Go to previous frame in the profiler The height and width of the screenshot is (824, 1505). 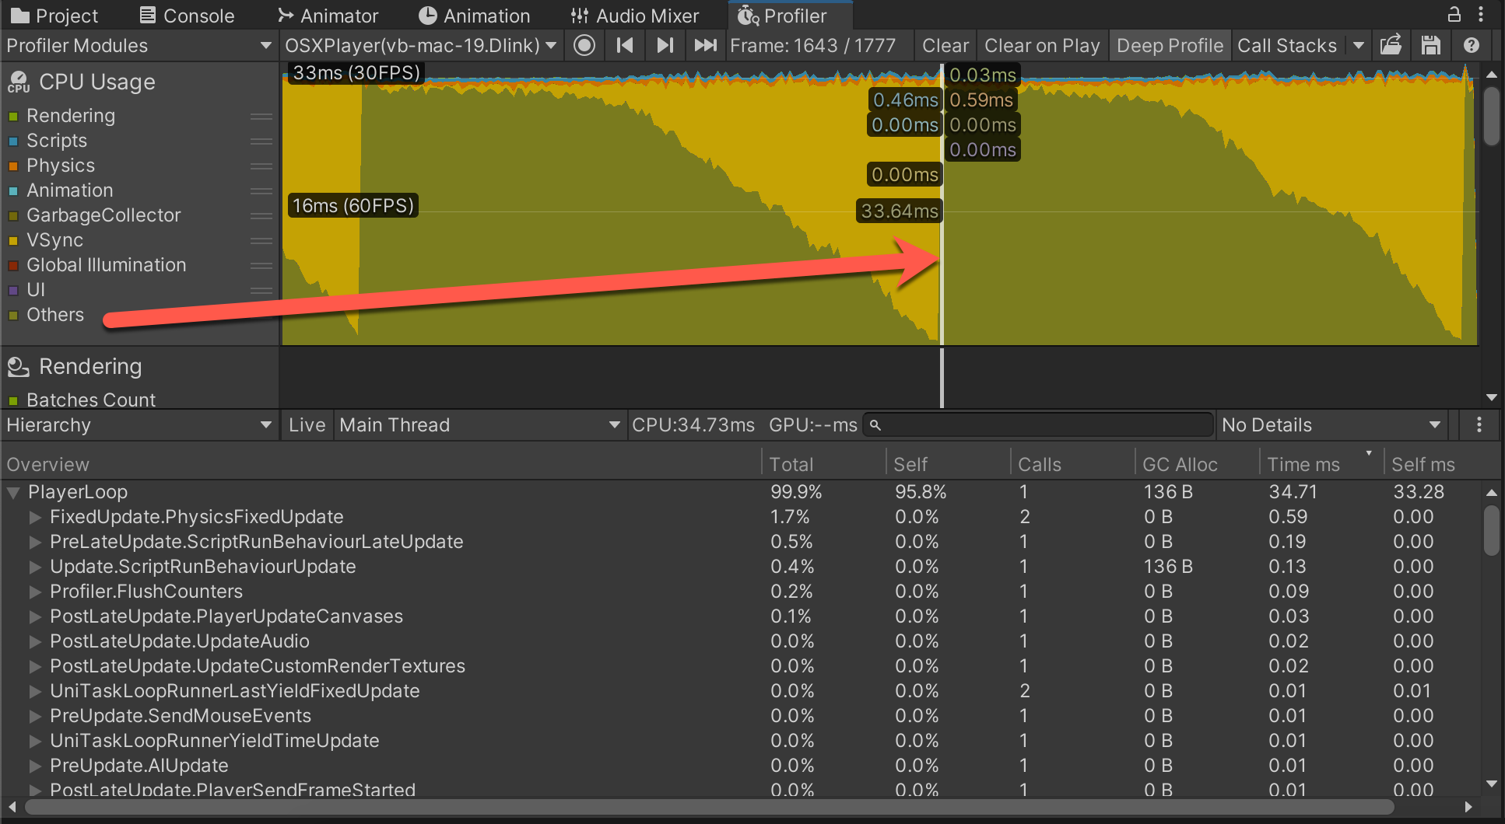coord(624,46)
